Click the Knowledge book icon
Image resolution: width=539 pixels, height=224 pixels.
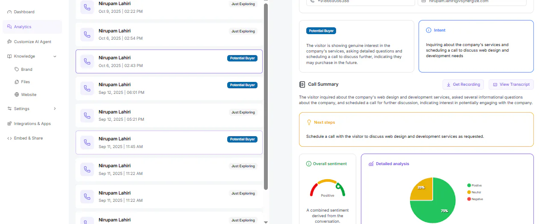9,56
